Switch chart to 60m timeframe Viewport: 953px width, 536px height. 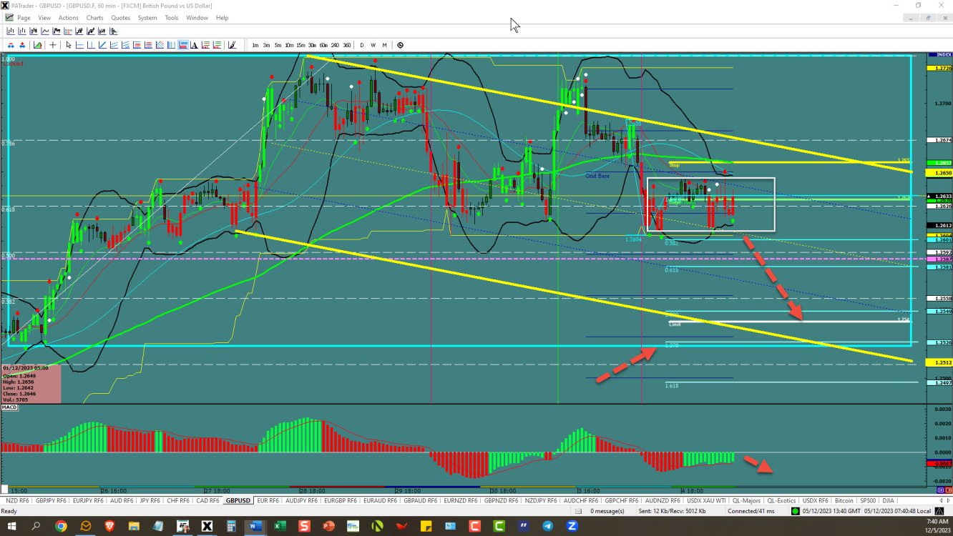click(x=323, y=45)
